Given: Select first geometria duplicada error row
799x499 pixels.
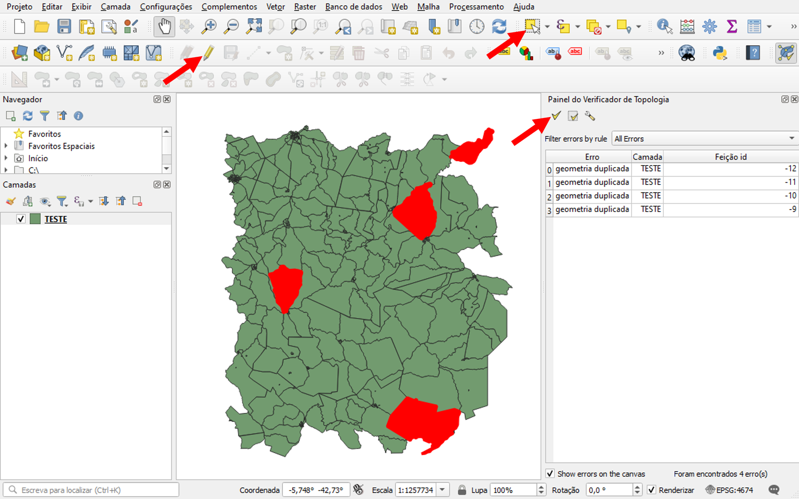Looking at the screenshot, I should (x=592, y=169).
